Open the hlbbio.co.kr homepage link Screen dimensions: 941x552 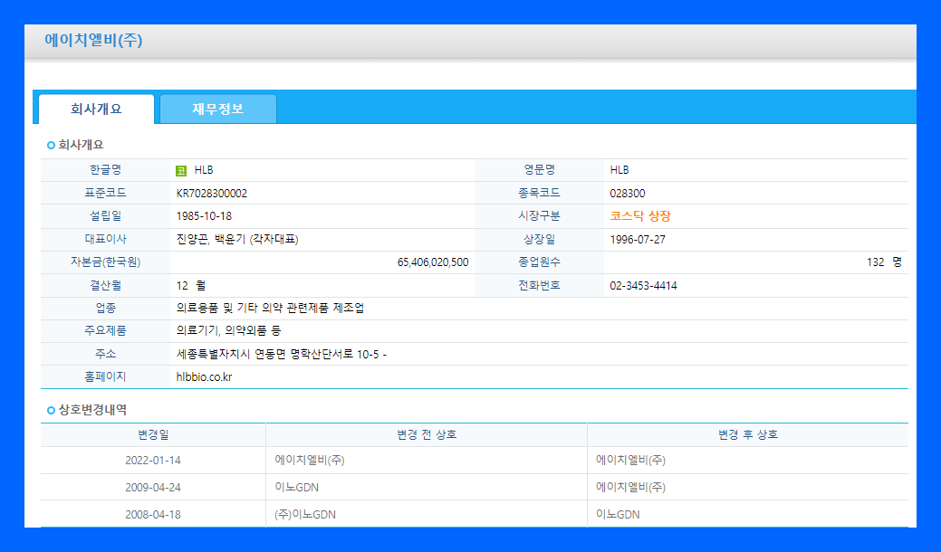204,377
